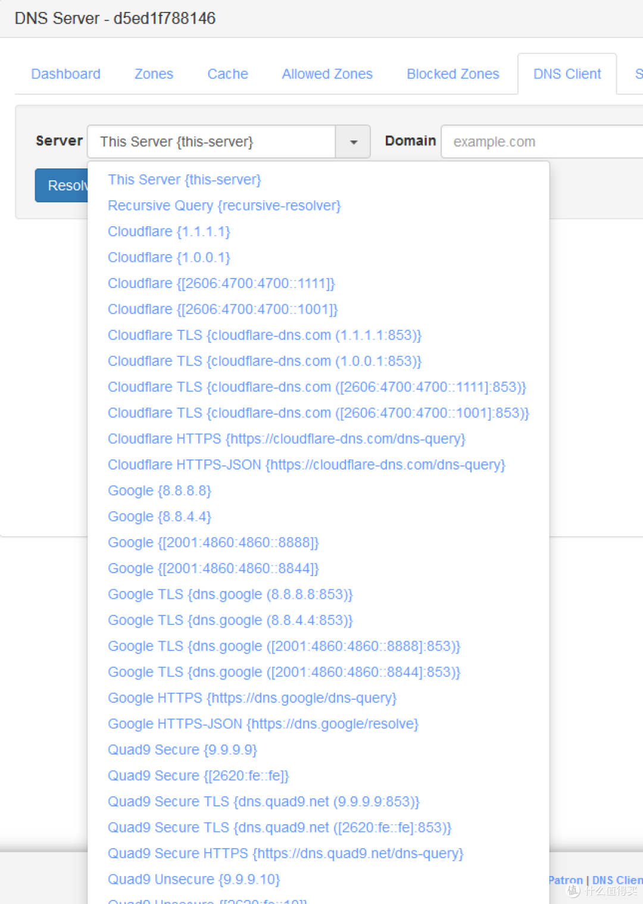This screenshot has height=904, width=643.
Task: Go to the Cache tab
Action: click(x=227, y=74)
